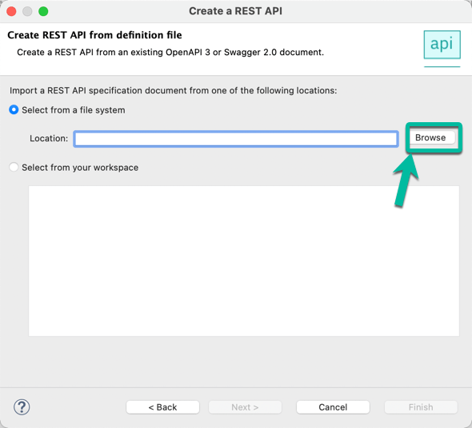The image size is (472, 428).
Task: Click the Cancel button
Action: point(333,407)
